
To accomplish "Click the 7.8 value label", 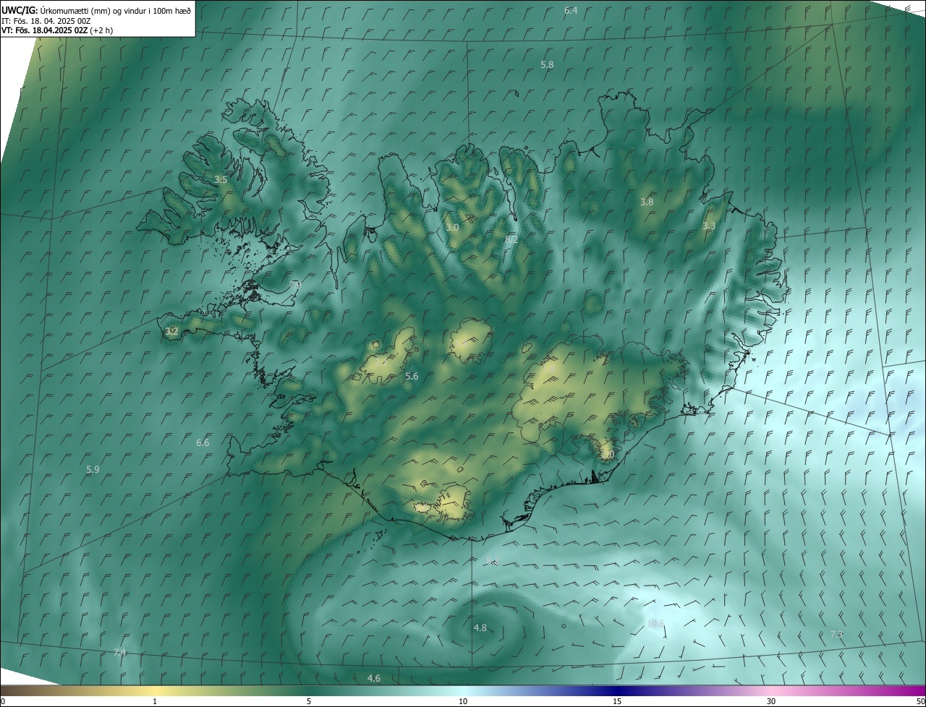I will [x=836, y=635].
